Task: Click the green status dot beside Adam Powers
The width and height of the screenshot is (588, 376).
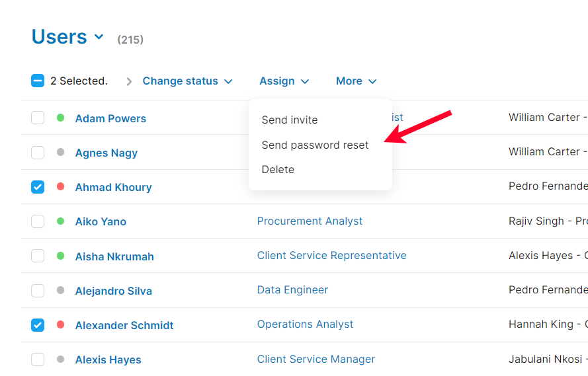Action: pos(60,118)
